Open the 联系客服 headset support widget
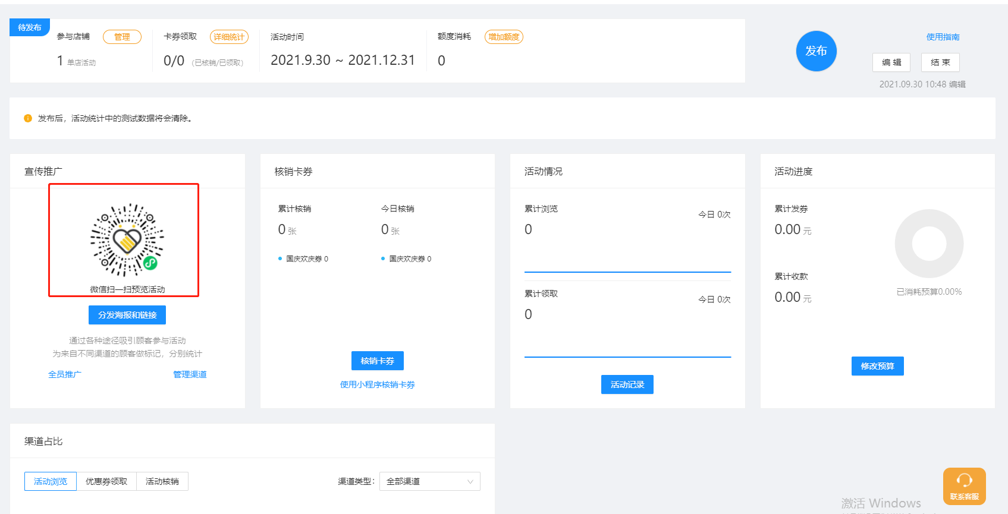The image size is (1008, 514). click(964, 486)
